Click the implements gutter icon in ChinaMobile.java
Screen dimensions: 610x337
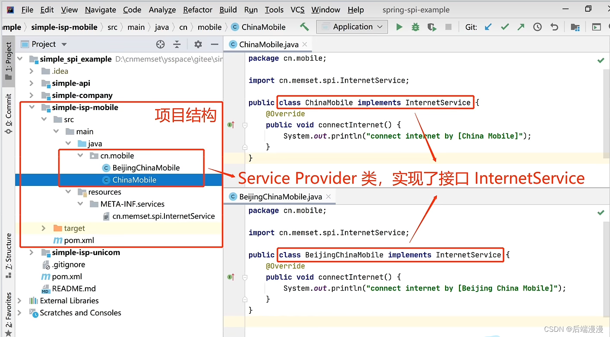point(231,125)
